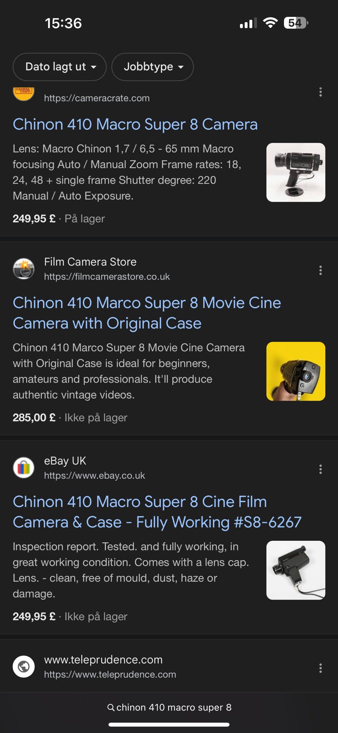Tap the search magnifier icon in address bar
338x733 pixels.
tap(110, 708)
